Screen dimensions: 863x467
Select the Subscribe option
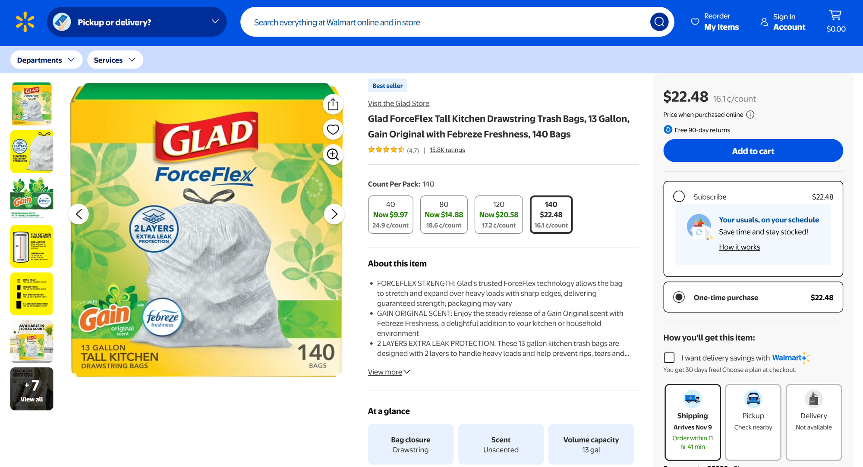coord(679,196)
